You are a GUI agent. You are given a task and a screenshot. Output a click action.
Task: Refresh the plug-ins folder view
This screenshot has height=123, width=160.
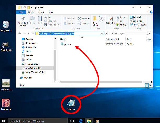point(106,34)
